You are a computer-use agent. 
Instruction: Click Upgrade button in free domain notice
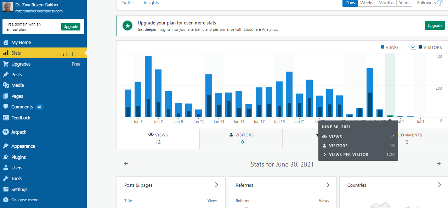(71, 27)
